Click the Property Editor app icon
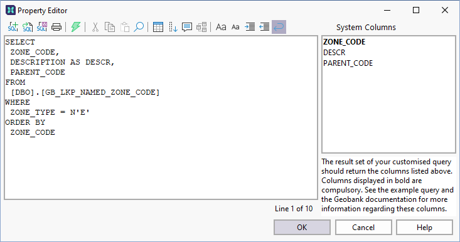 coord(10,10)
